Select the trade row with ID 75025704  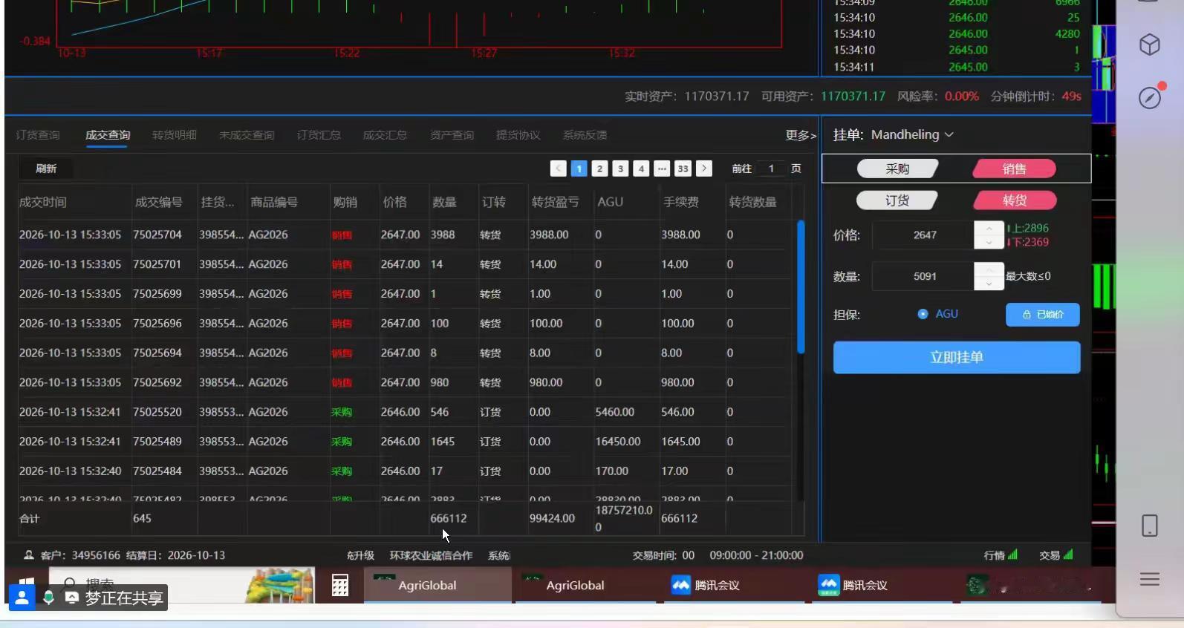tap(405, 235)
